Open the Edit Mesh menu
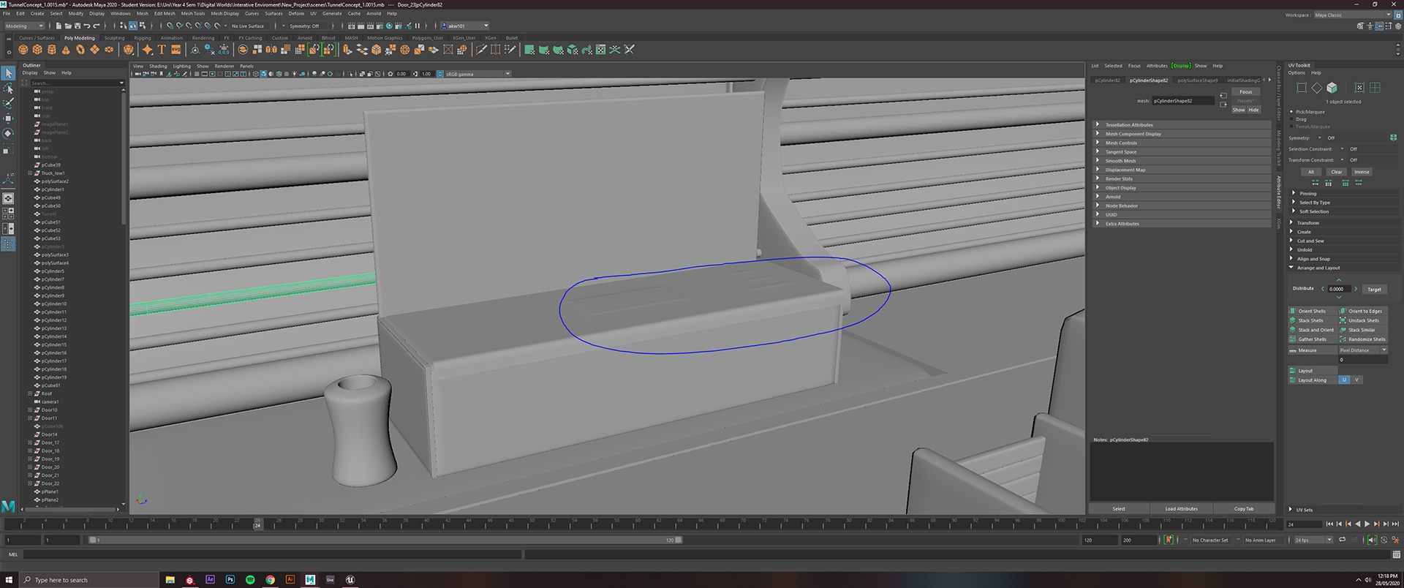Viewport: 1404px width, 588px height. click(165, 13)
